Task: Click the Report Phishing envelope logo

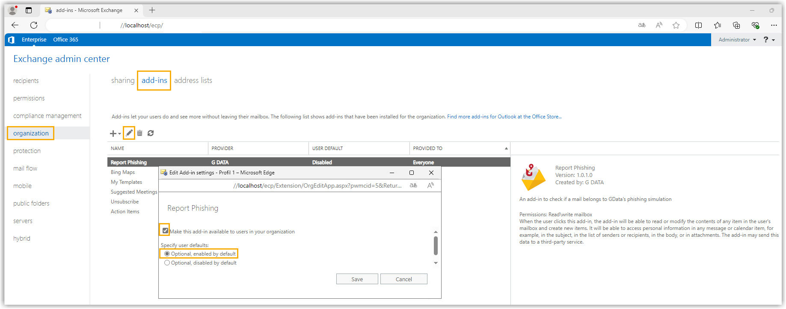Action: pos(533,177)
